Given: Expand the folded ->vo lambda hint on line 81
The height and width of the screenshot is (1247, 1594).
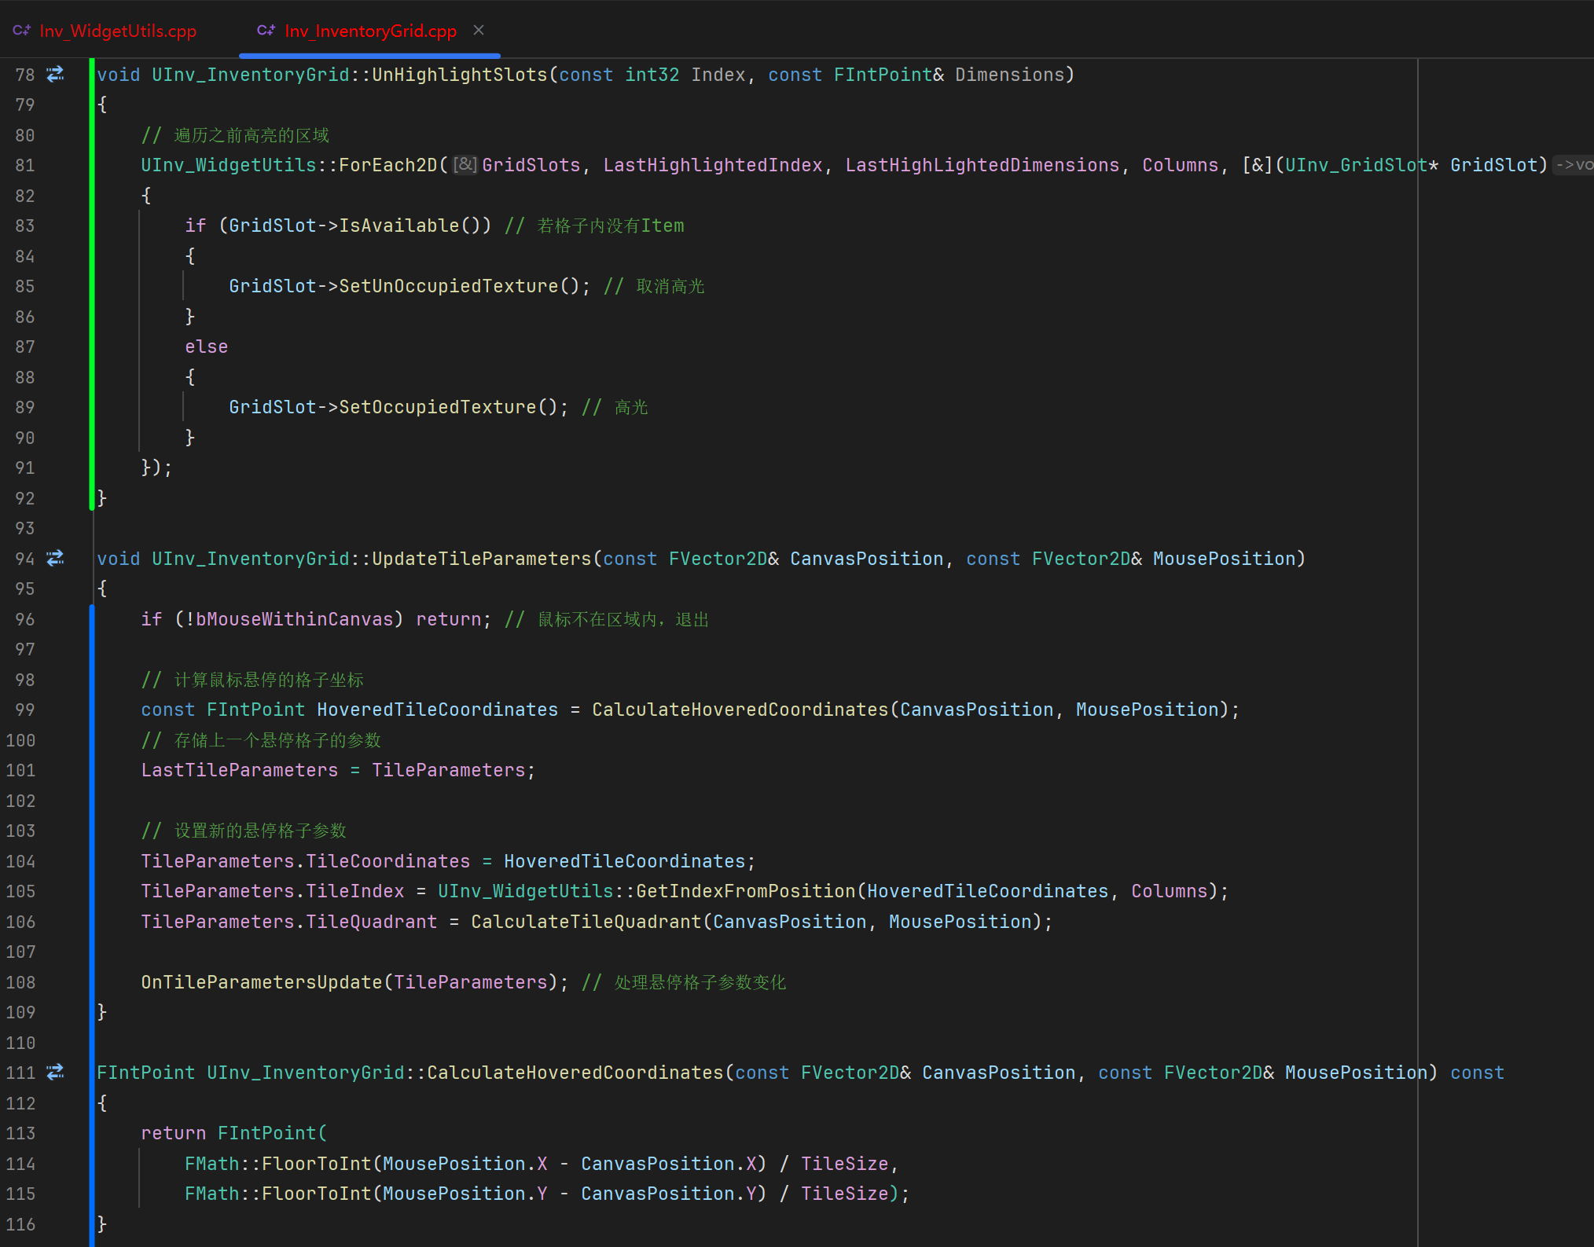Looking at the screenshot, I should pyautogui.click(x=1574, y=165).
